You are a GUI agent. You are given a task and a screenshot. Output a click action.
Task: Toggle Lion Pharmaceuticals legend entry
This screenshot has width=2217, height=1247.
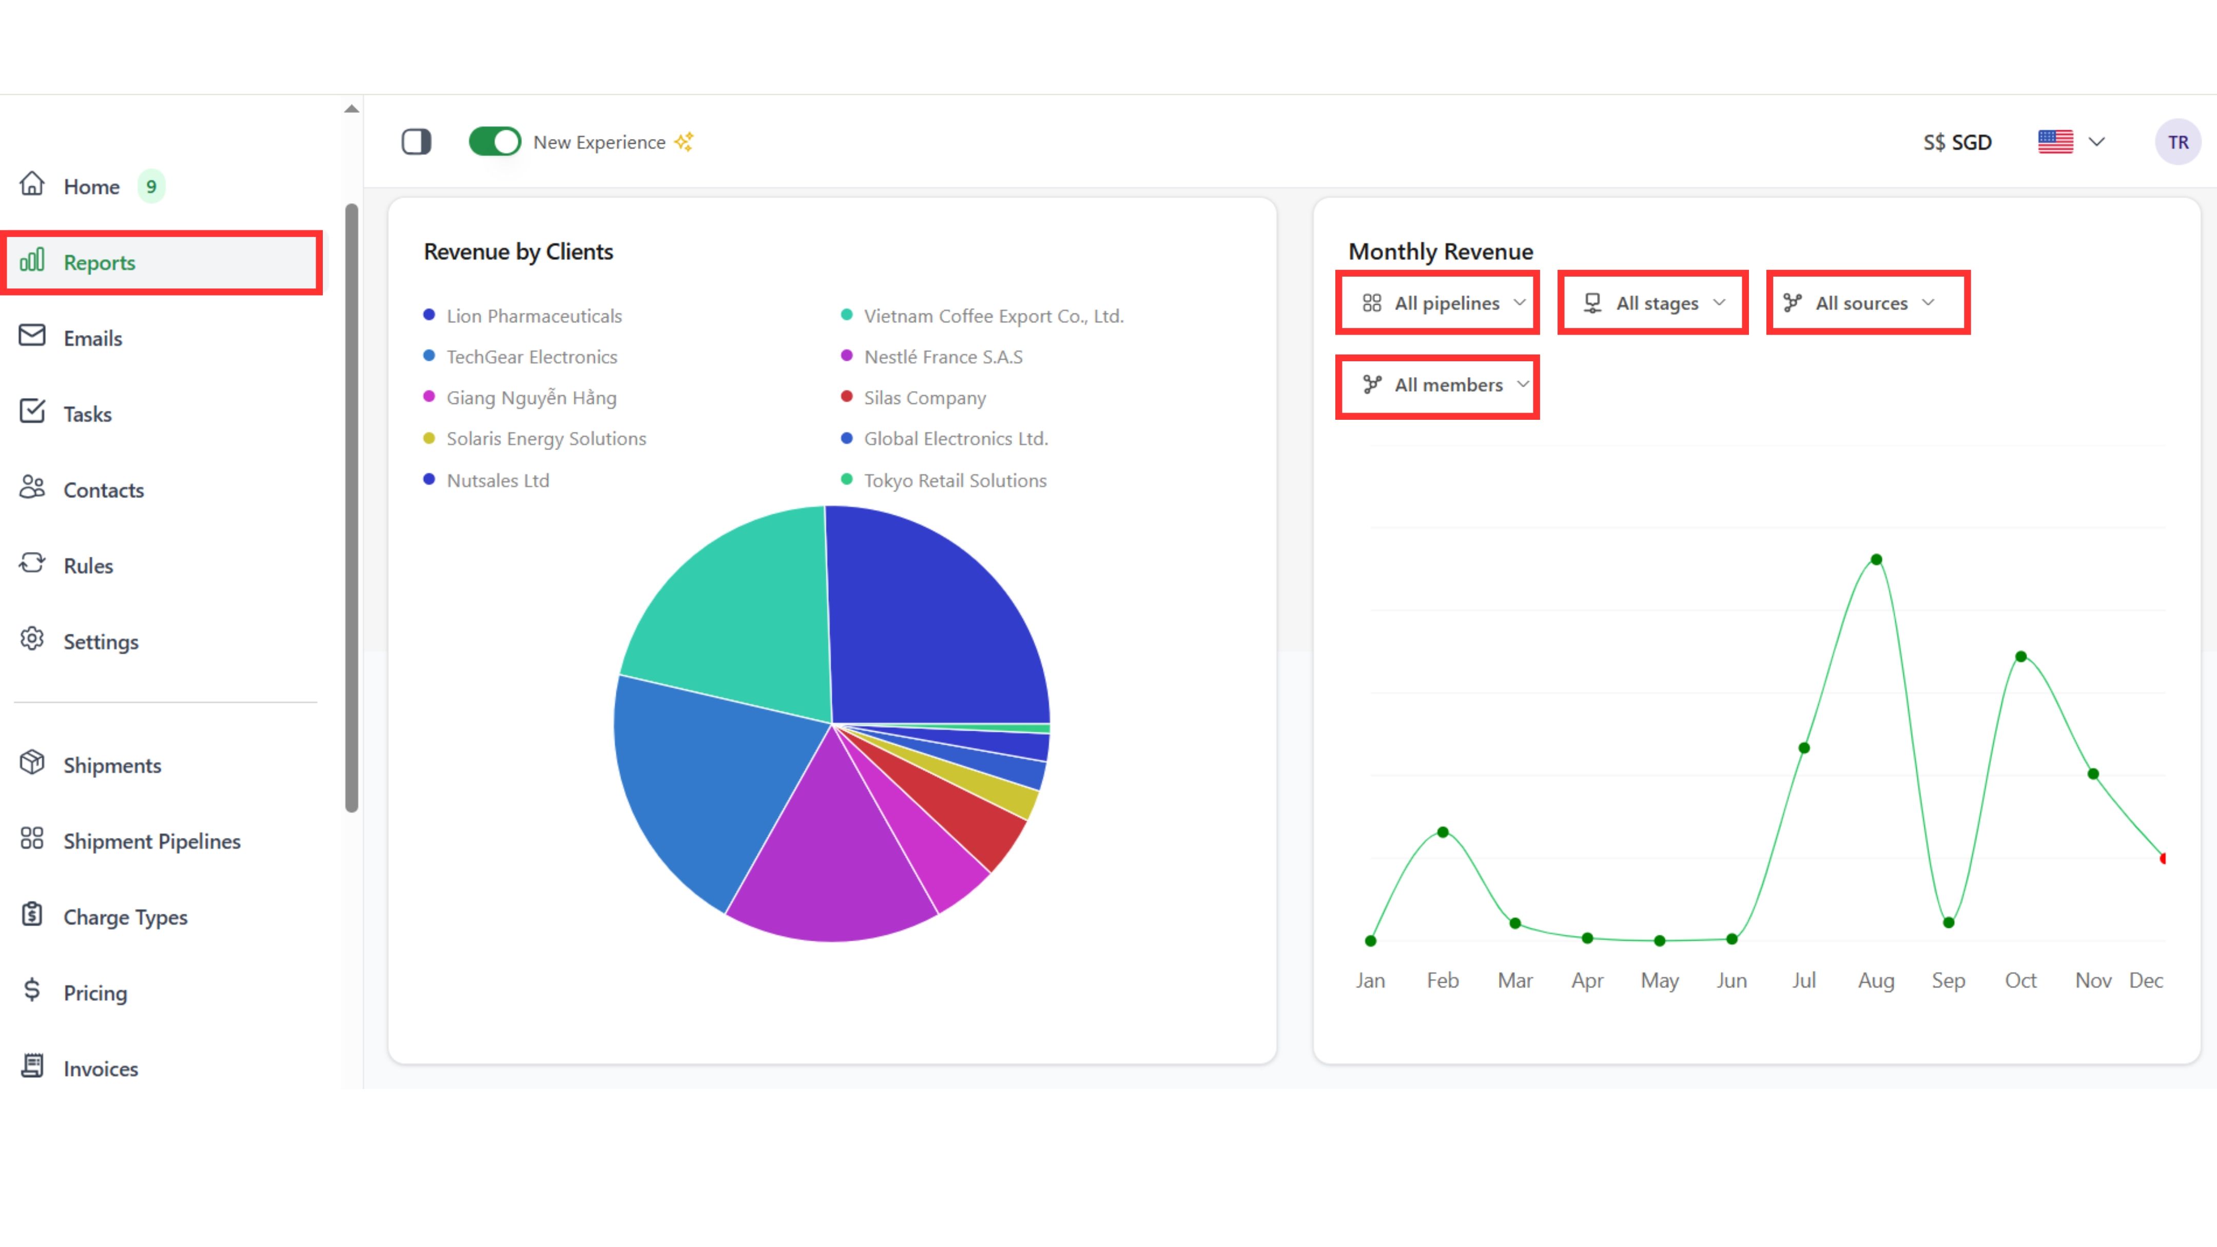(534, 316)
